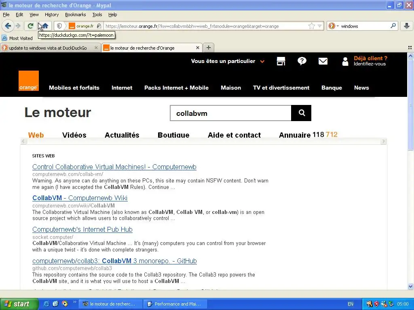Click the left arrow of the tabs scroller
The width and height of the screenshot is (414, 310).
[x=23, y=141]
